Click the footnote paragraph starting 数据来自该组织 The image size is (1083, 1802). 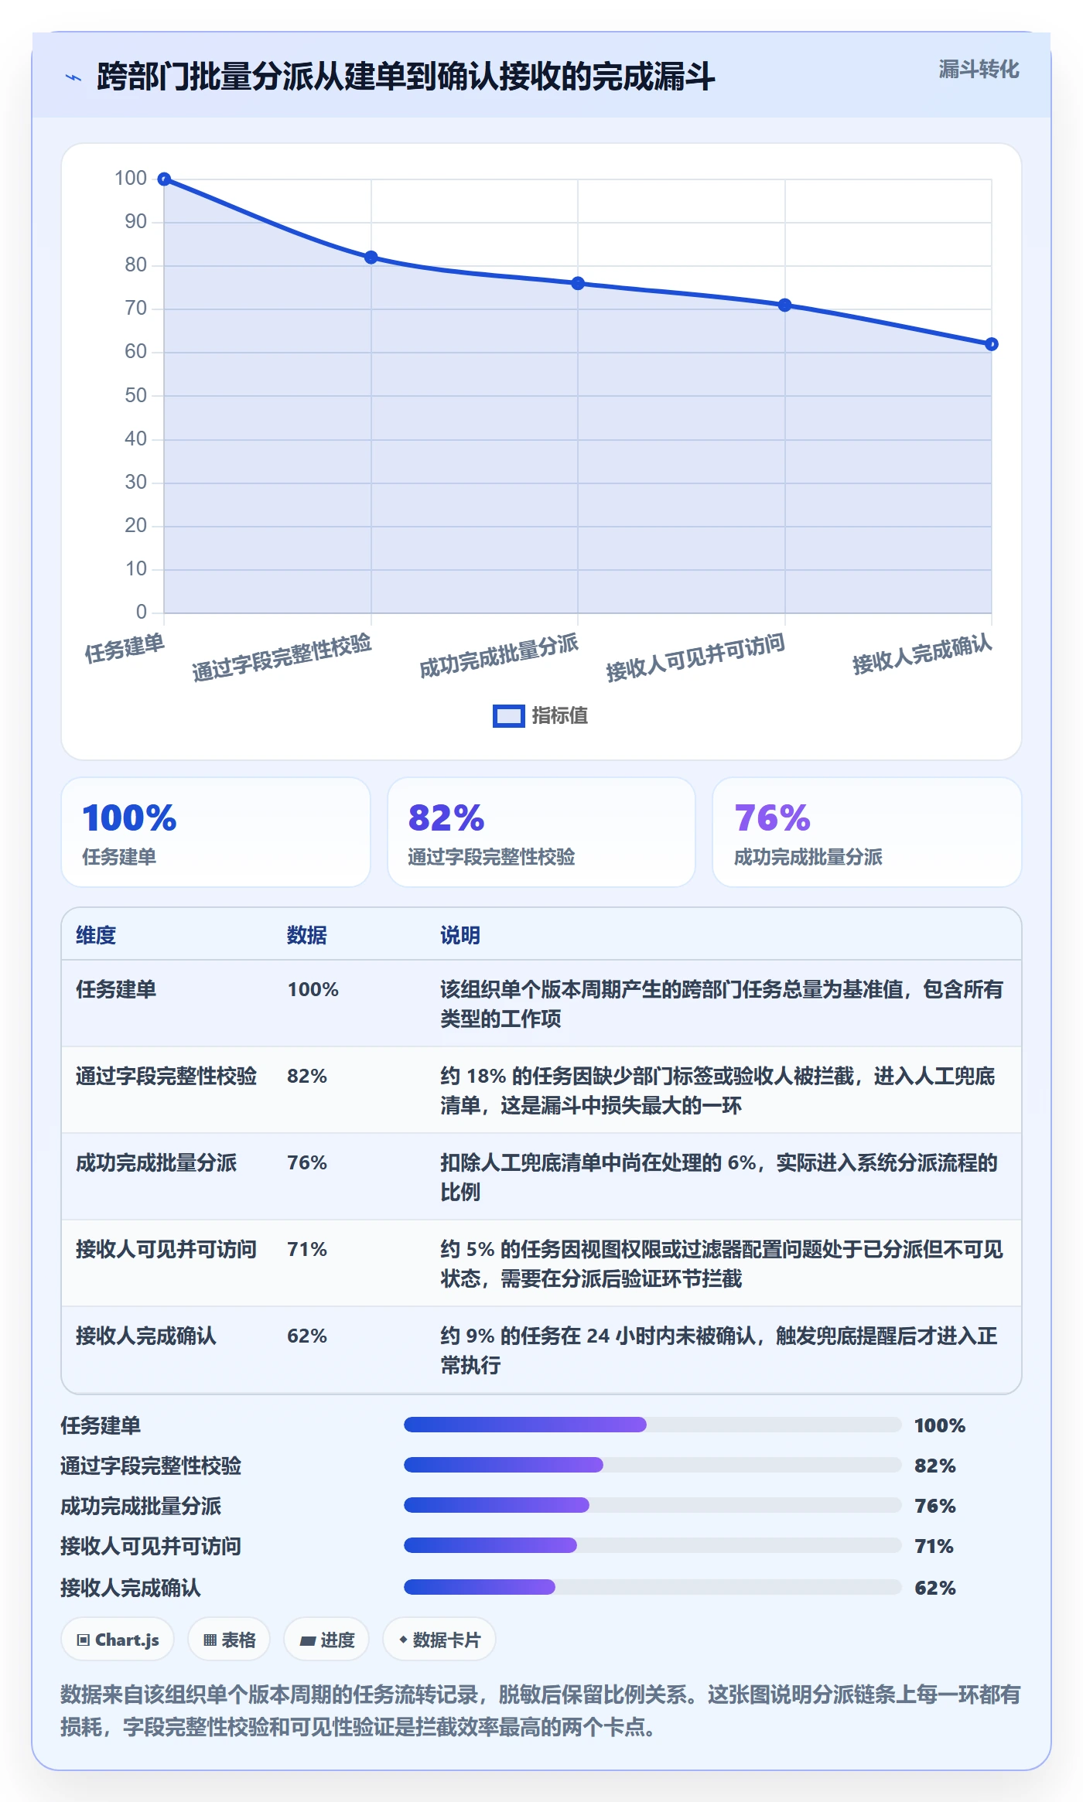(x=541, y=1710)
